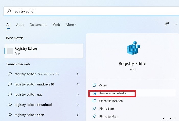The width and height of the screenshot is (179, 121).
Task: Click the Open file location folder icon
Action: 94,101
